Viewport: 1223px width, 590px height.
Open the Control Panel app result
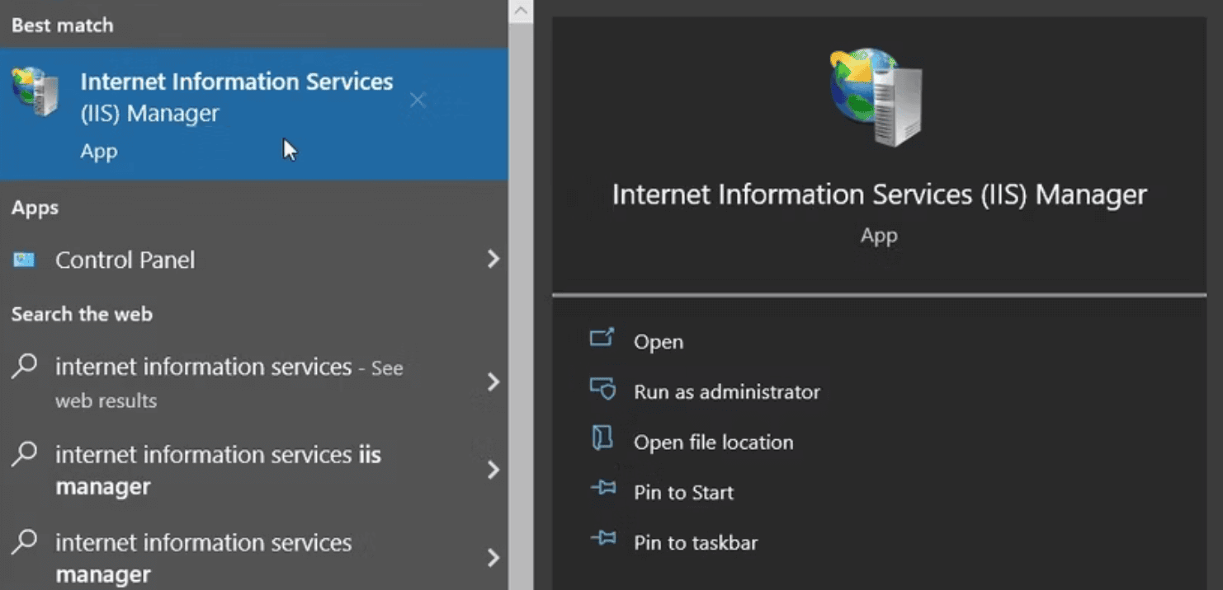(125, 260)
